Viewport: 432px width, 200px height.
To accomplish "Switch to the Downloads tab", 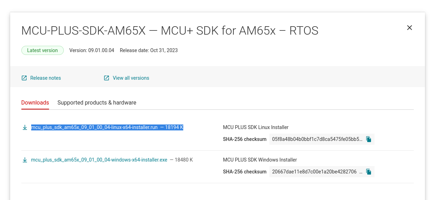I will pos(35,103).
